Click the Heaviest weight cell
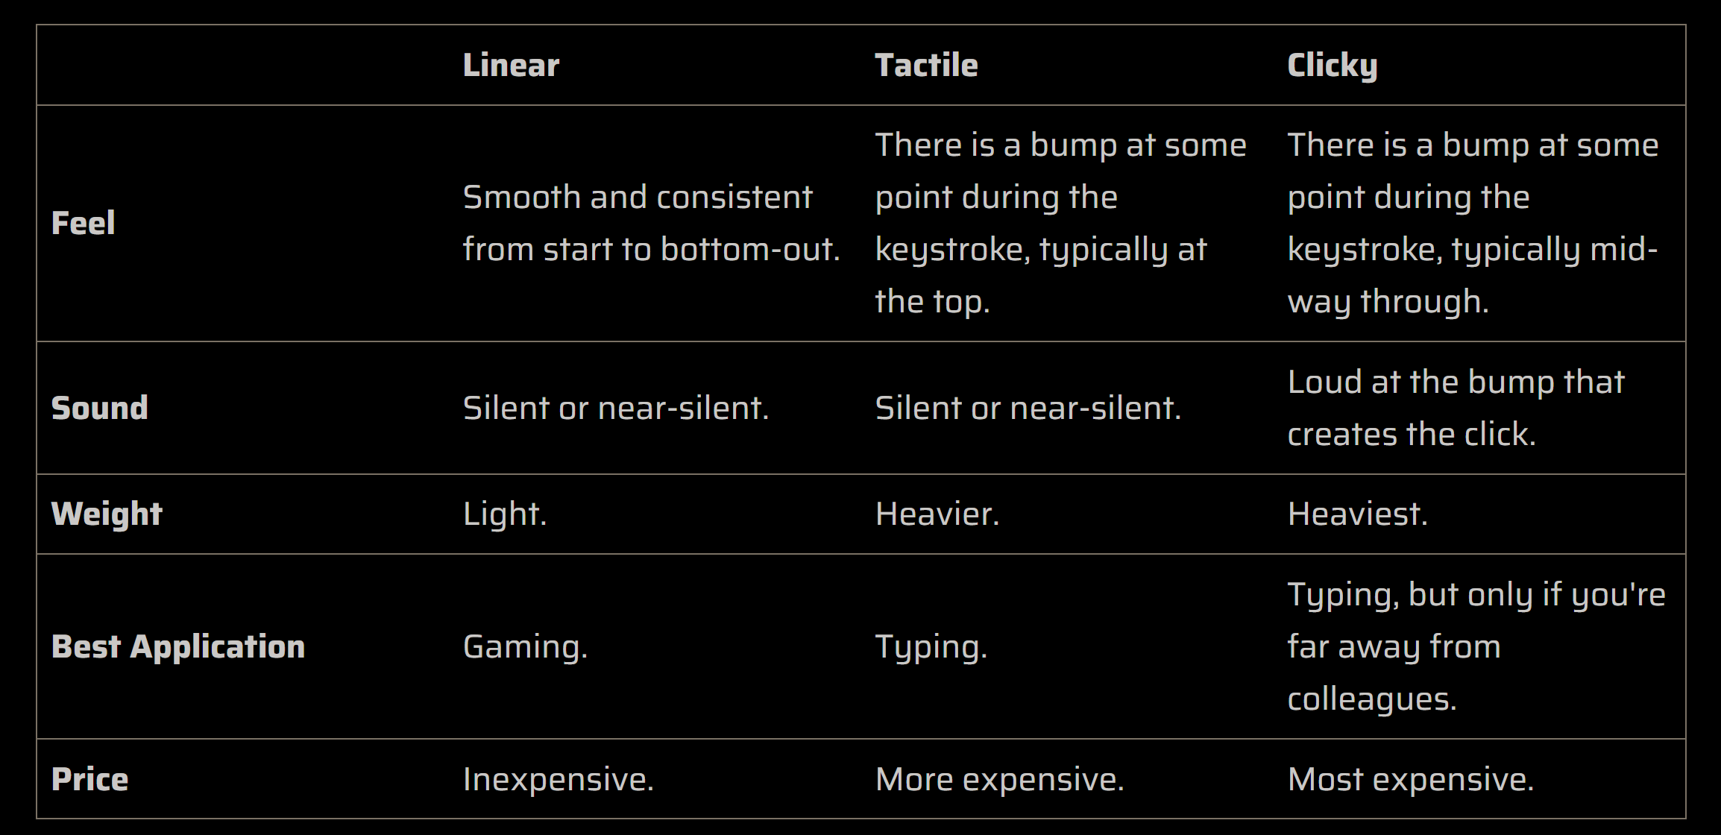Image resolution: width=1721 pixels, height=835 pixels. click(1358, 514)
